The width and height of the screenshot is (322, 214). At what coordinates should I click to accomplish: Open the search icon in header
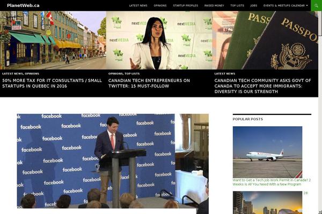pyautogui.click(x=316, y=5)
